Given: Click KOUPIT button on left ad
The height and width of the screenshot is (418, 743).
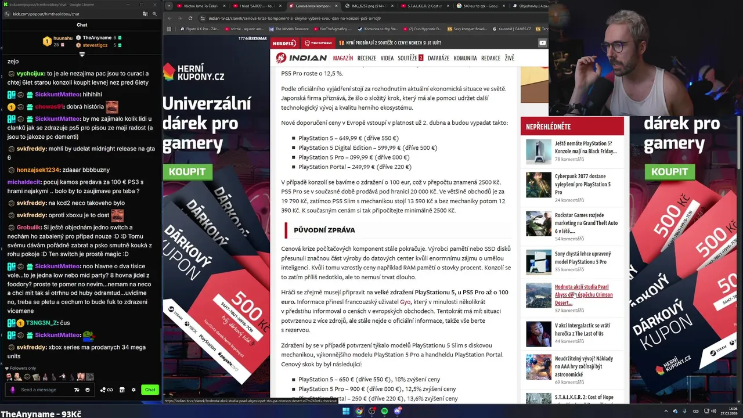Looking at the screenshot, I should click(187, 172).
